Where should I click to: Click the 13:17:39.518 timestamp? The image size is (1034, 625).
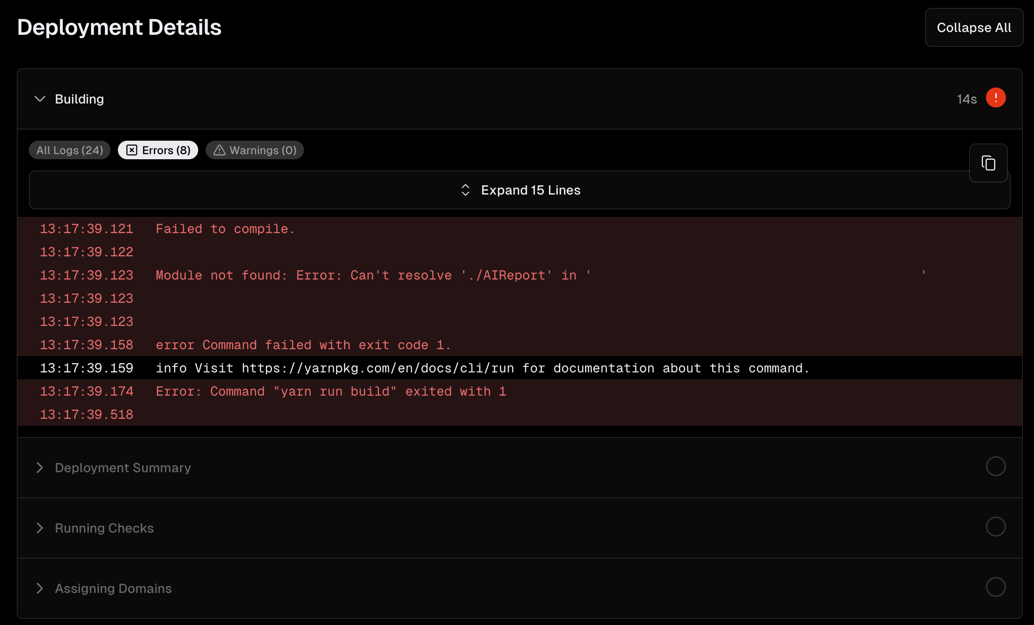click(x=86, y=415)
